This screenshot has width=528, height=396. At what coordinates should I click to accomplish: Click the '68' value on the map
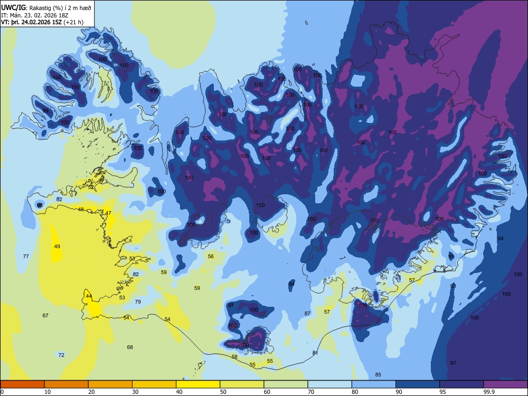coord(130,347)
